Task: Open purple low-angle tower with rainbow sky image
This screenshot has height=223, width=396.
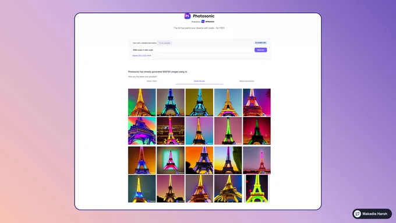Action: click(142, 131)
